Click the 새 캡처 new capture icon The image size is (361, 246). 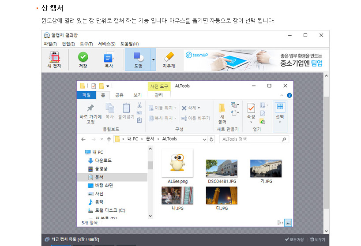(x=54, y=60)
